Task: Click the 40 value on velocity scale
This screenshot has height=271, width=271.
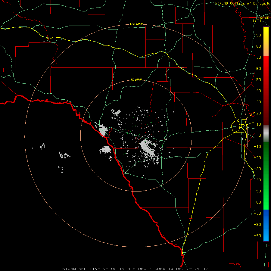Action: [259, 91]
